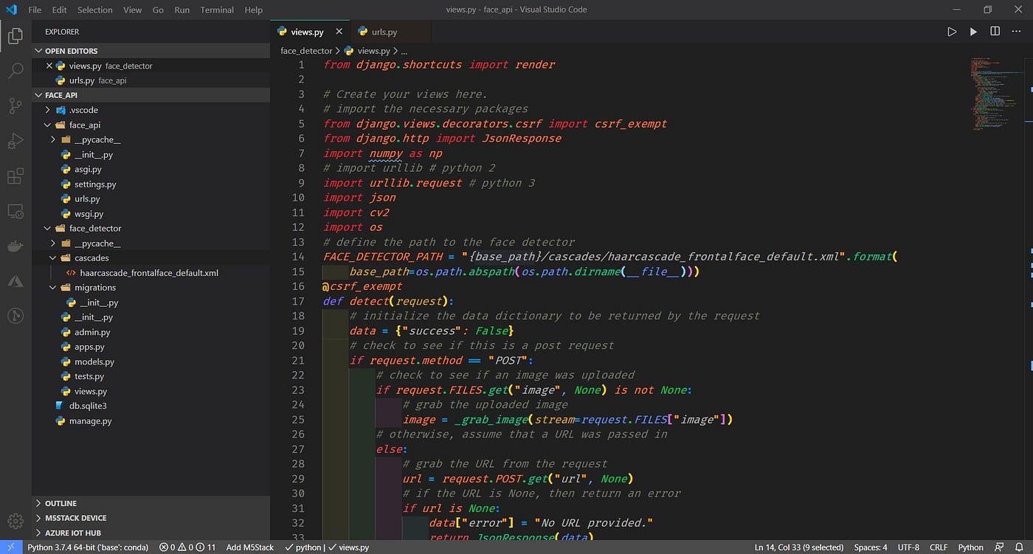The width and height of the screenshot is (1033, 554).
Task: Open the Docker extension panel
Action: click(x=15, y=246)
